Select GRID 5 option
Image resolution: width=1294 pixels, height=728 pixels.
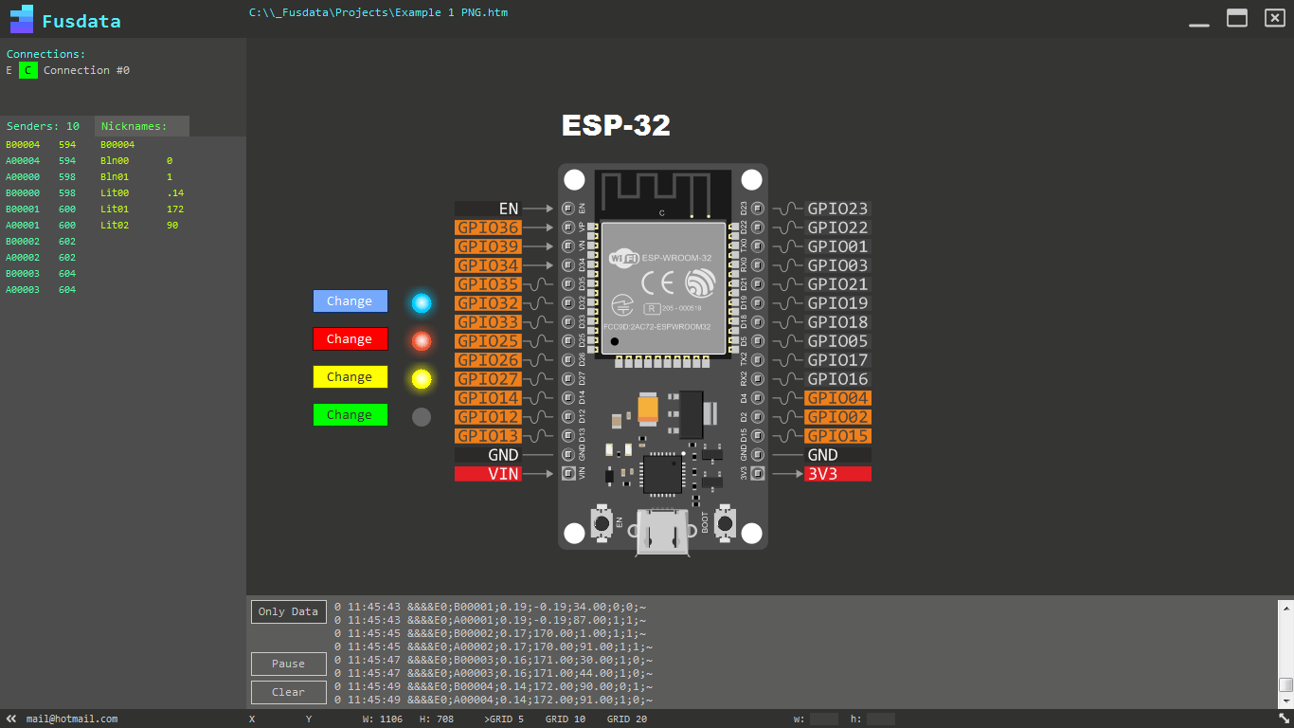pyautogui.click(x=504, y=719)
